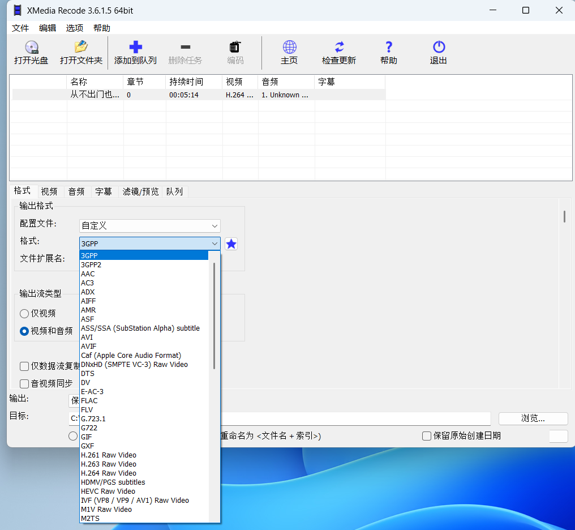Choose AVI from the format list
The image size is (575, 530).
pos(144,337)
